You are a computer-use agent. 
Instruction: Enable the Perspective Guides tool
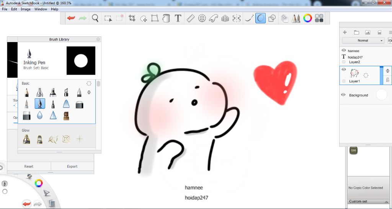coord(225,18)
